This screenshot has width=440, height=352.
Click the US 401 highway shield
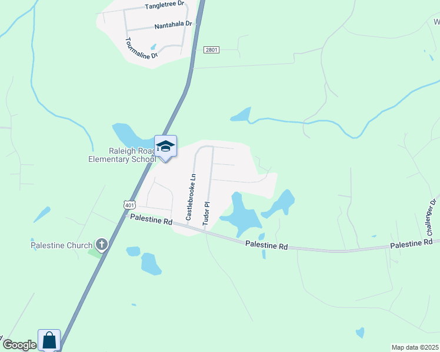coord(129,205)
